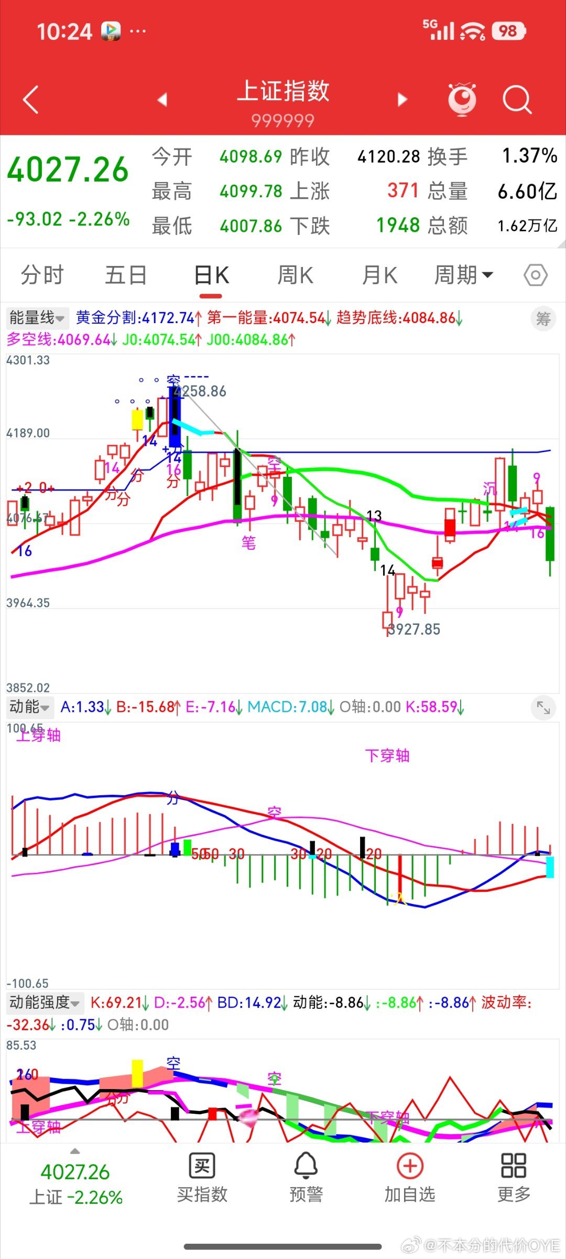566x1259 pixels.
Task: Select the 日K tab
Action: click(211, 275)
